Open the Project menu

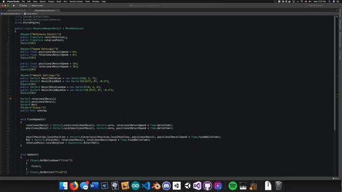51,1
